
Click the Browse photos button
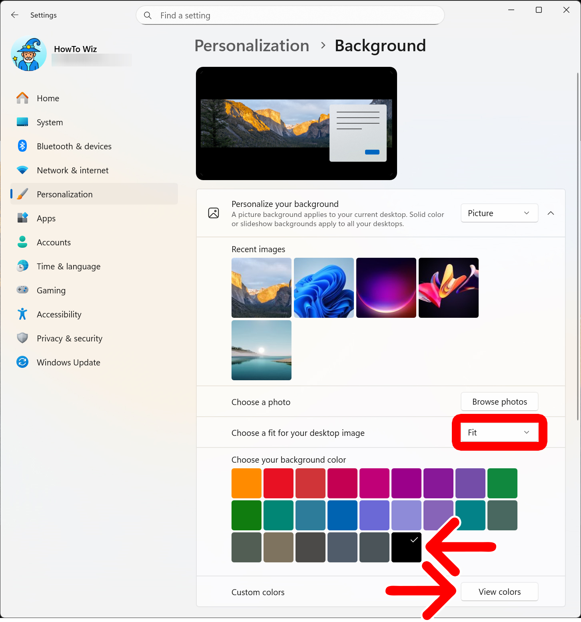tap(499, 401)
